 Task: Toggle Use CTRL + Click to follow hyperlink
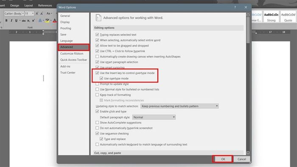pos(97,51)
